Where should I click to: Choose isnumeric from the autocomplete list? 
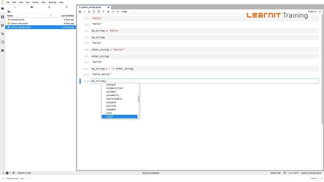coord(119,95)
